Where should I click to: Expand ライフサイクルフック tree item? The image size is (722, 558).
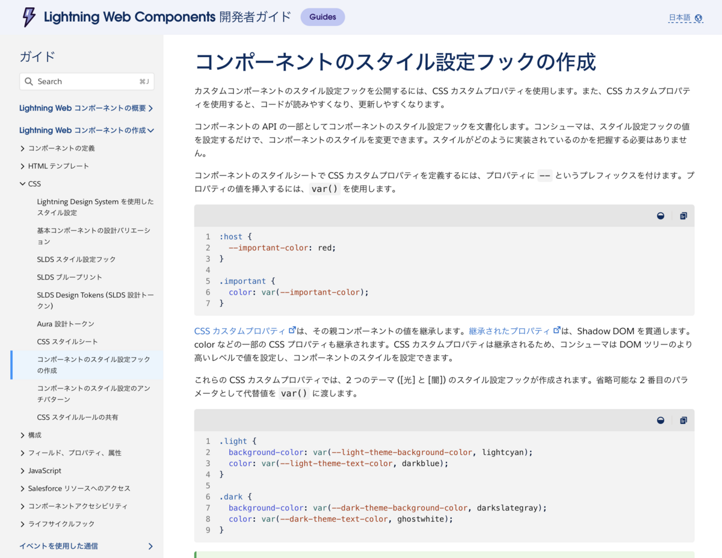(23, 524)
